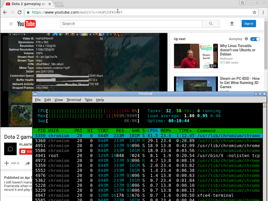268x201 pixels.
Task: Click the browser reload icon
Action: 19,12
